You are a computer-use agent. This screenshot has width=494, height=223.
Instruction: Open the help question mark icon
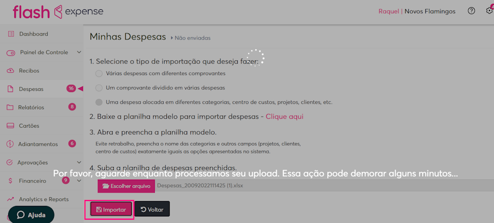471,11
